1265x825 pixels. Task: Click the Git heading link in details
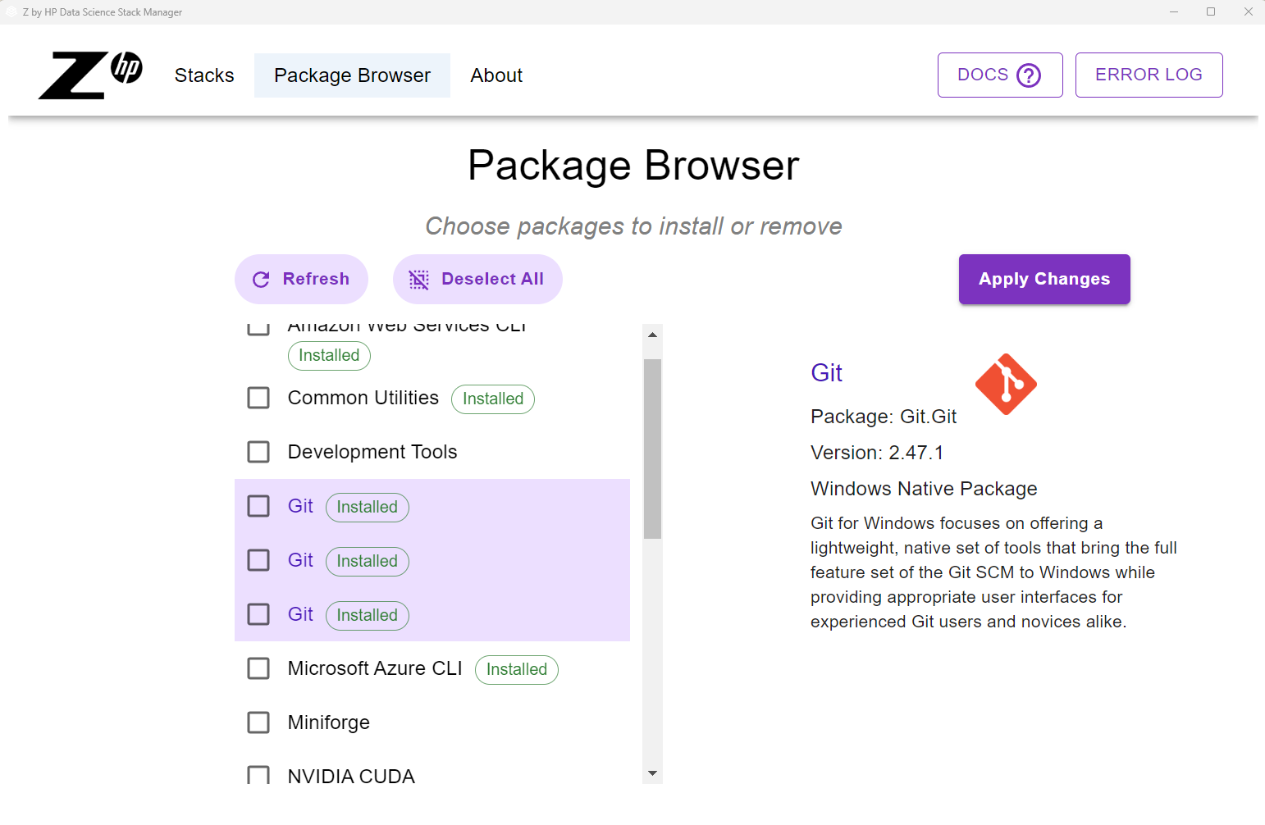pos(826,373)
